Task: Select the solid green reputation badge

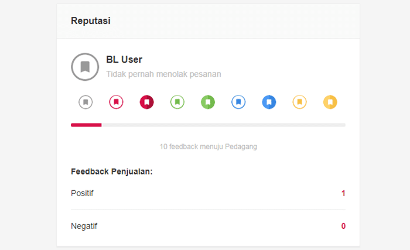Action: pyautogui.click(x=208, y=102)
